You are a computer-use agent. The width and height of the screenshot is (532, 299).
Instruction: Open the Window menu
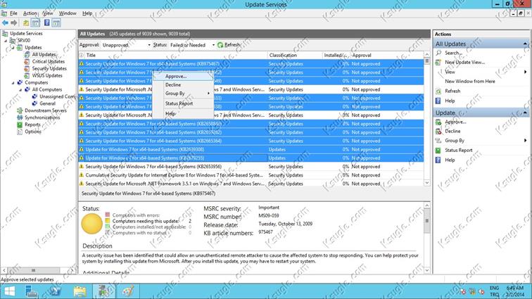[68, 13]
